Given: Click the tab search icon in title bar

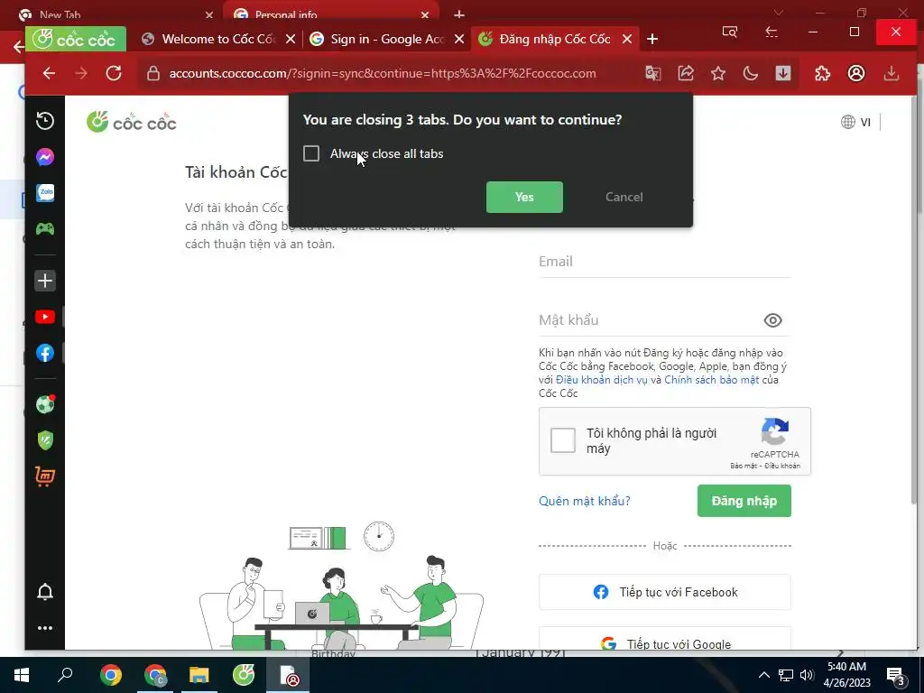Looking at the screenshot, I should click(x=729, y=32).
